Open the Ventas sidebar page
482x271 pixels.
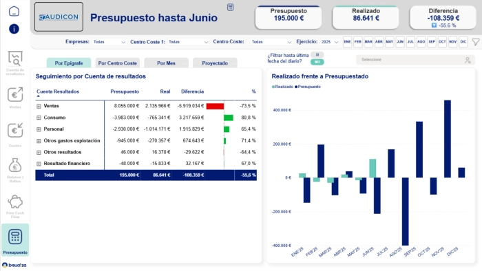pos(15,98)
